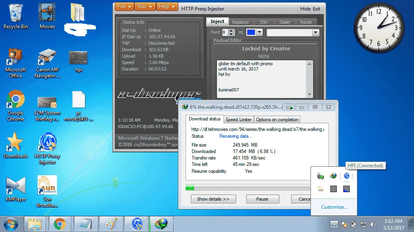Open the Recycle Bin desktop icon
The width and height of the screenshot is (414, 232).
[x=16, y=16]
